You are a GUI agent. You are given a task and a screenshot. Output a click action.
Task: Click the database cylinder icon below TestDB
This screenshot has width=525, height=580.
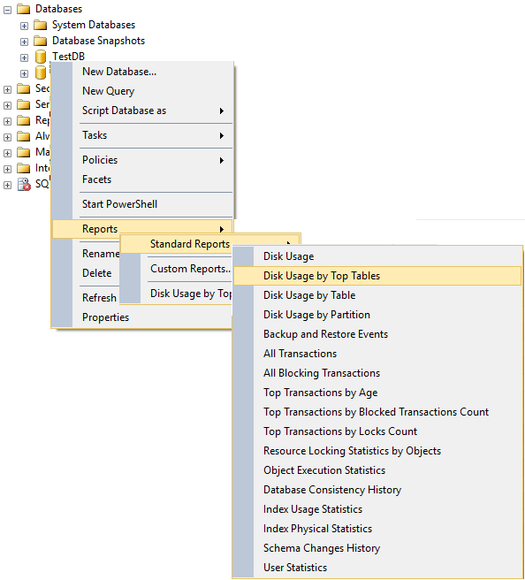tap(41, 72)
